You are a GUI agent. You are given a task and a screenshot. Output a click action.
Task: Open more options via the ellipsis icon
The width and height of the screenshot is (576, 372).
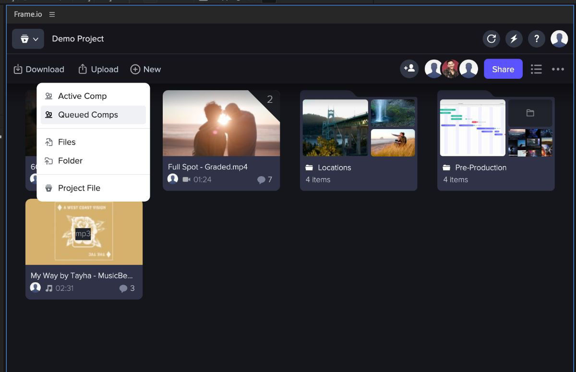(558, 69)
